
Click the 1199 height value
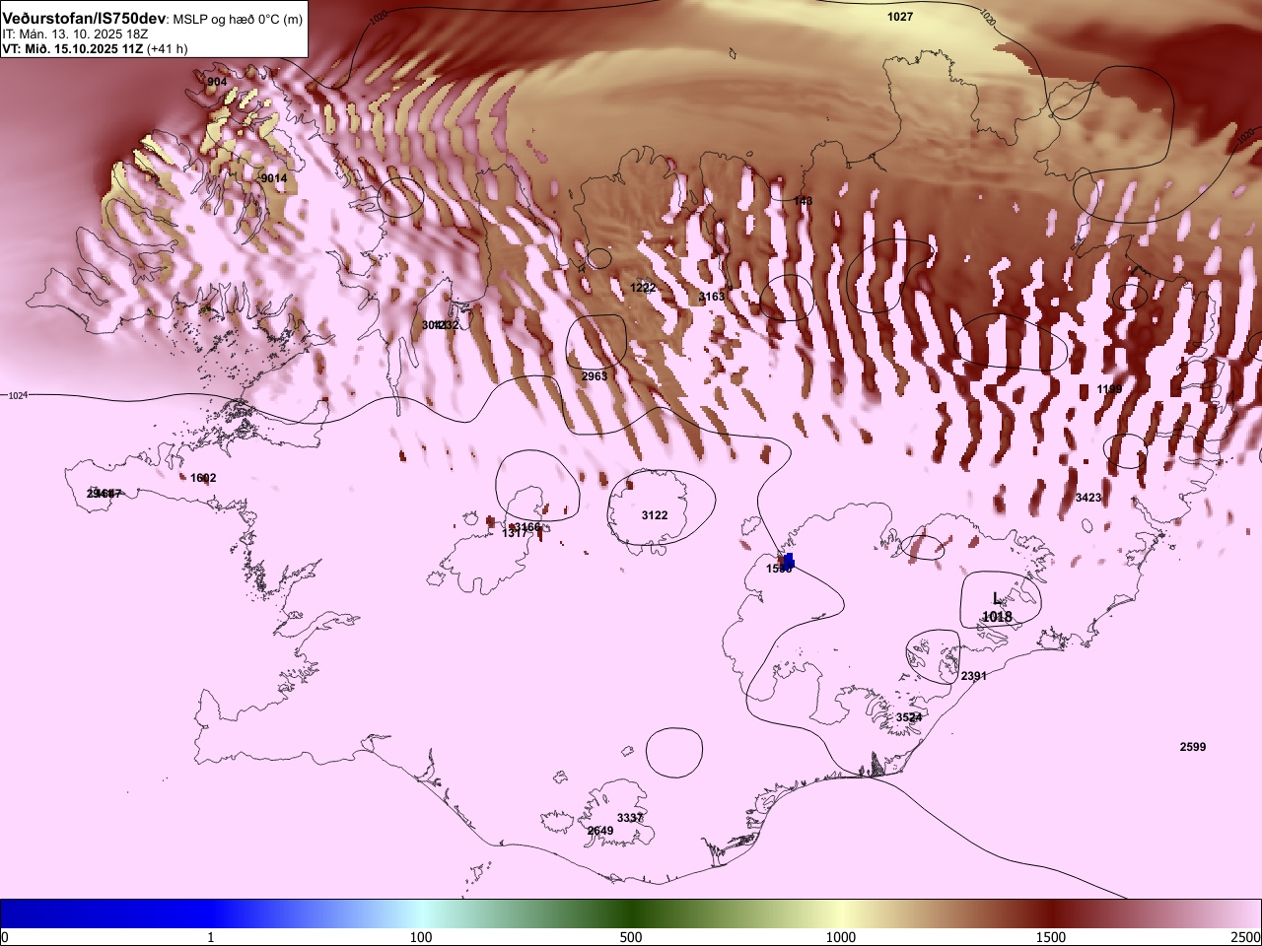coord(1109,389)
